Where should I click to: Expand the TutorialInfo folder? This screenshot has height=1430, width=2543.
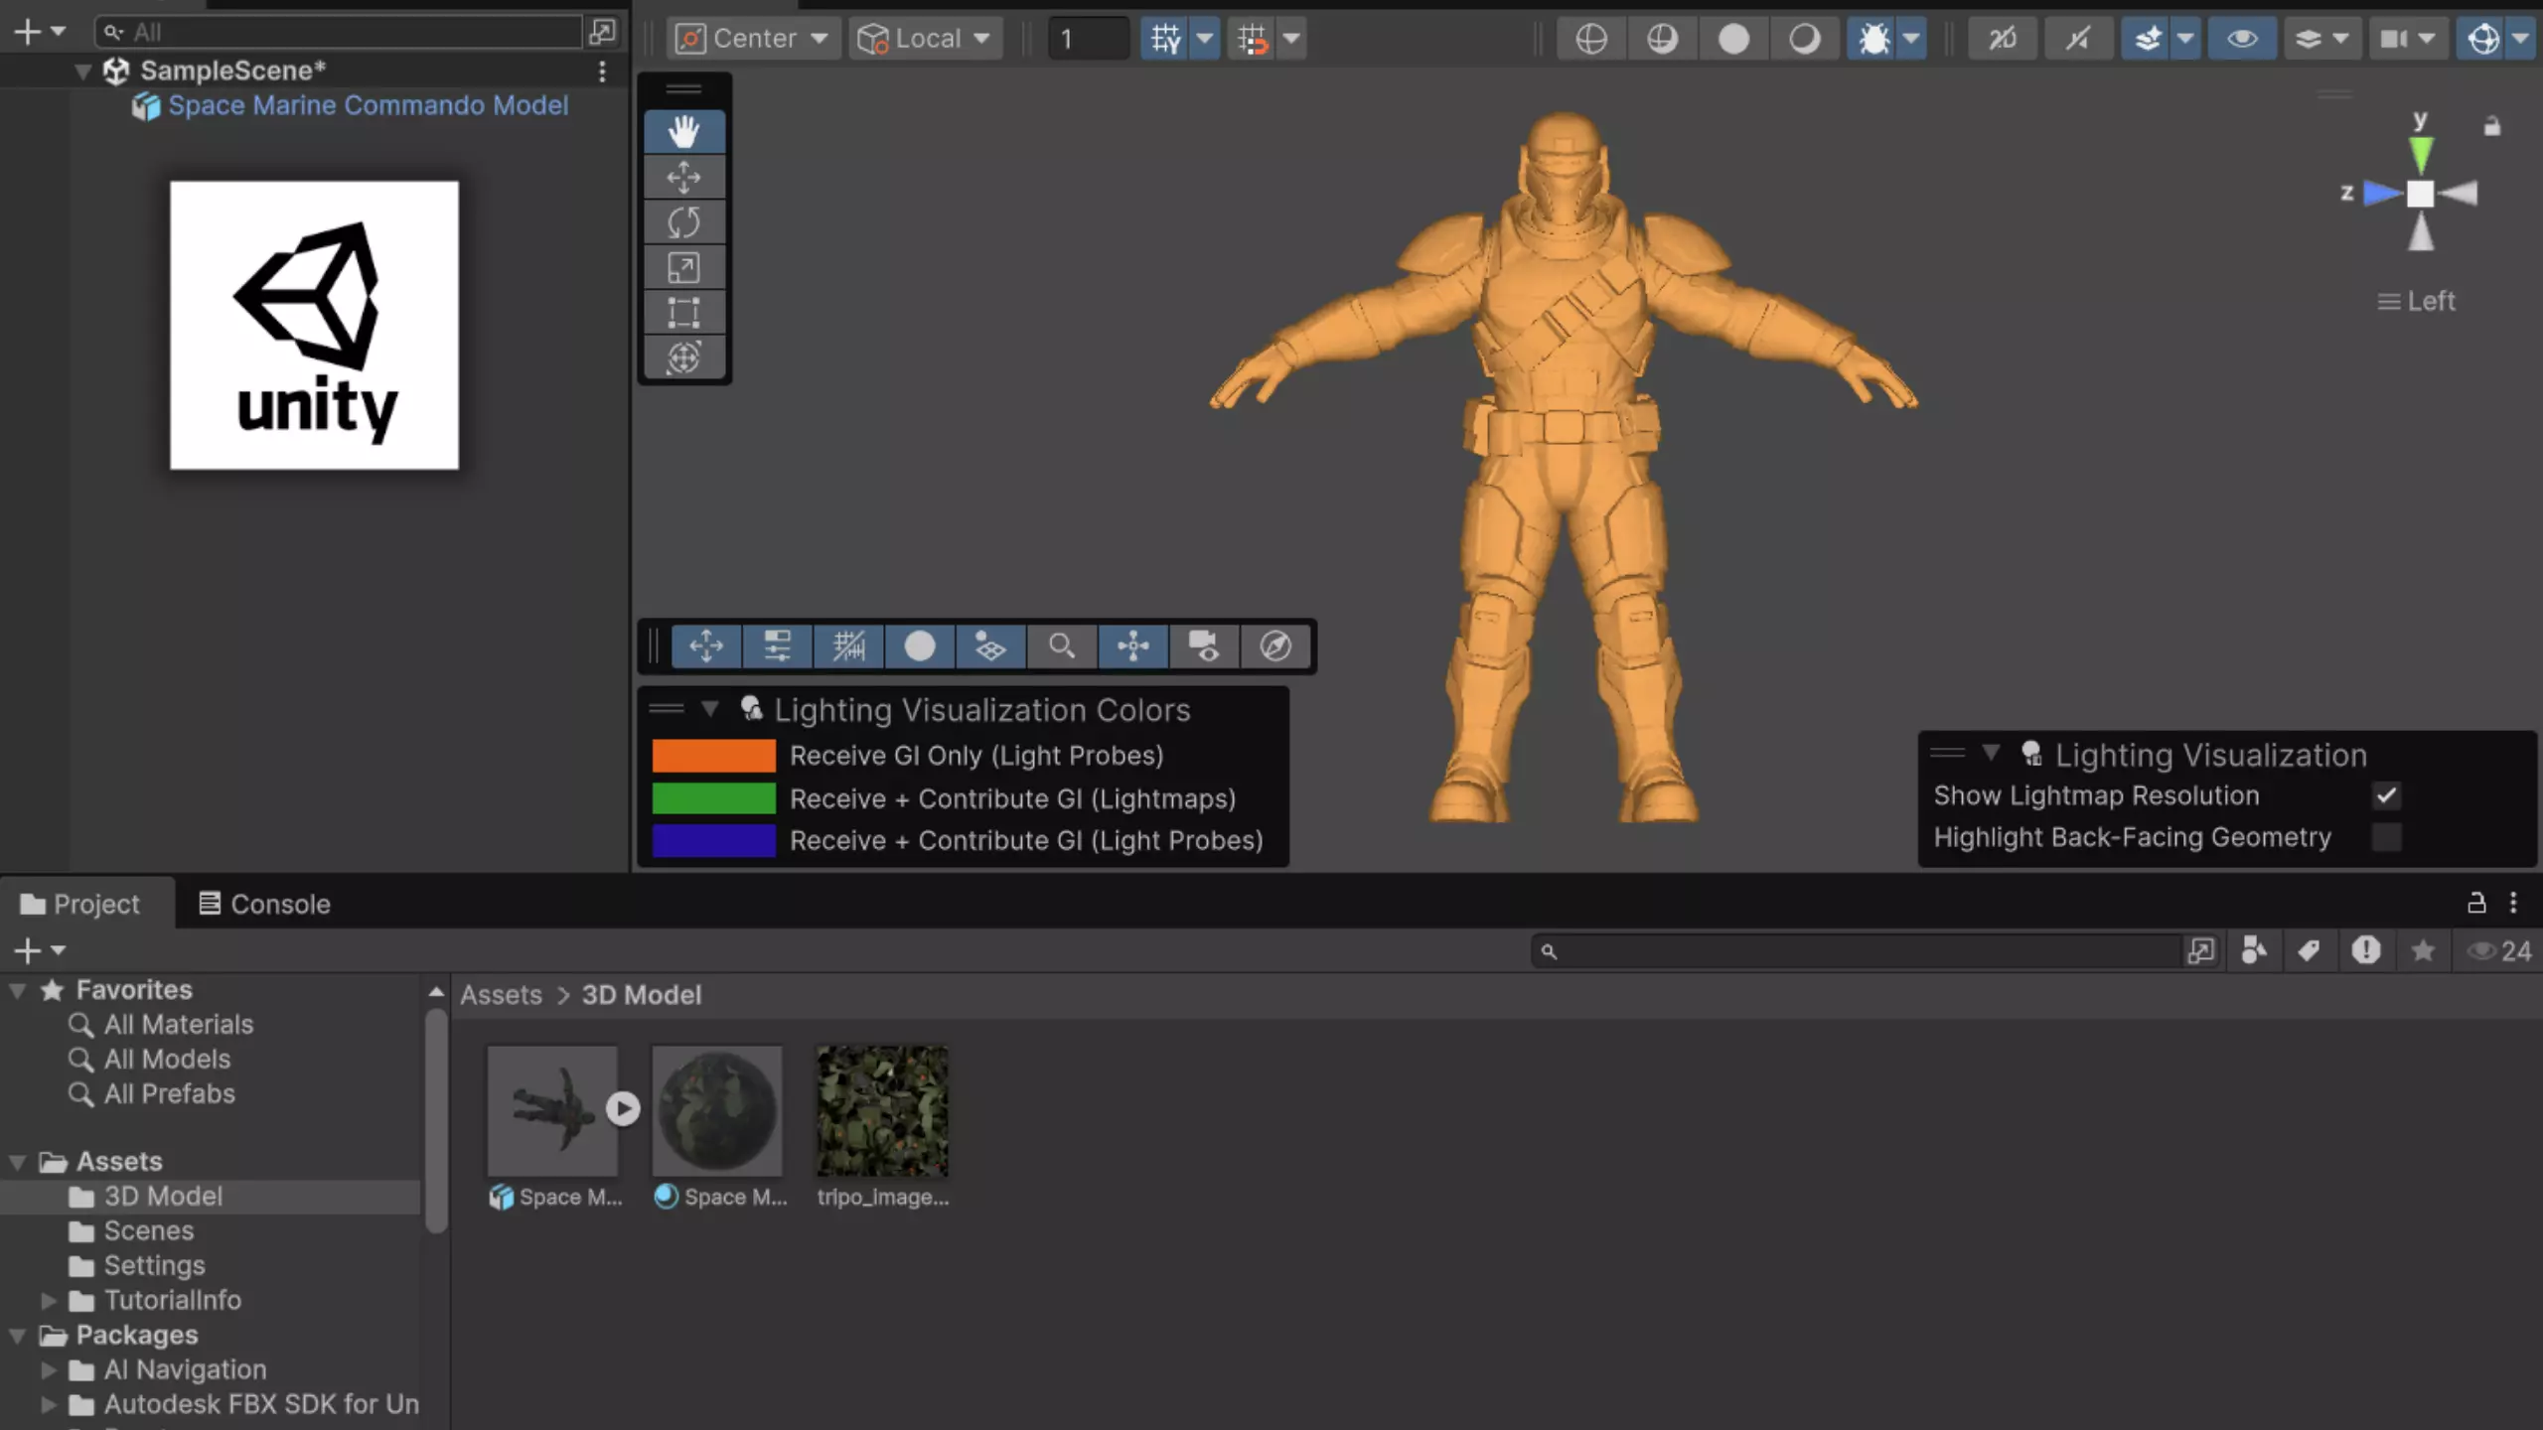pyautogui.click(x=48, y=1300)
